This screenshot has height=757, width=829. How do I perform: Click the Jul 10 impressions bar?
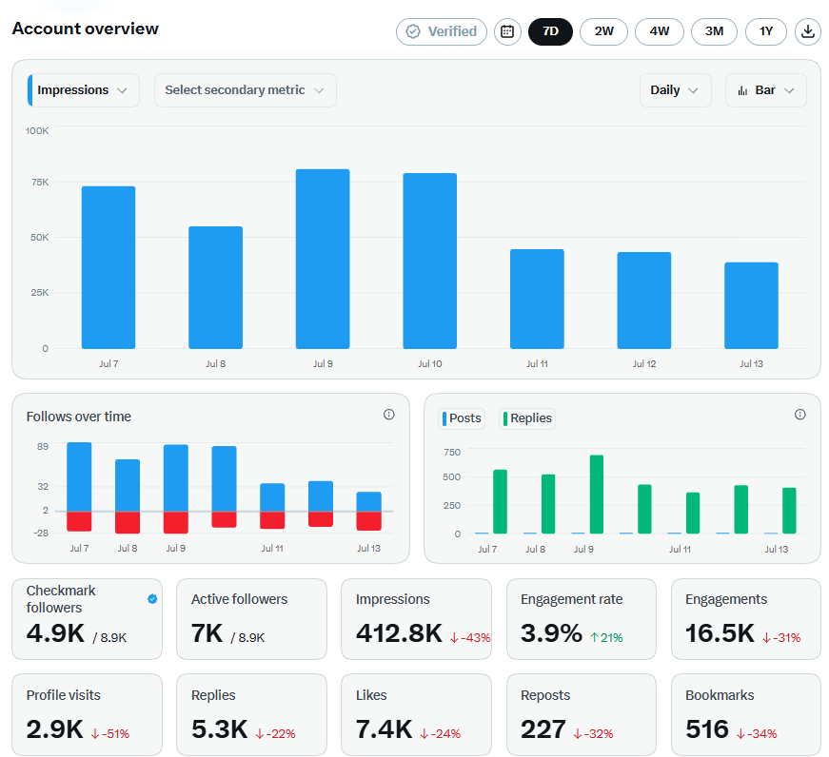coord(430,261)
